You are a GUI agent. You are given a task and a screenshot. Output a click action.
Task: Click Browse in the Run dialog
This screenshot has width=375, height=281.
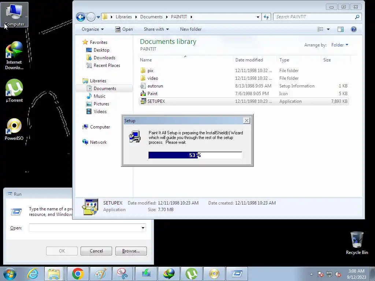tap(131, 251)
